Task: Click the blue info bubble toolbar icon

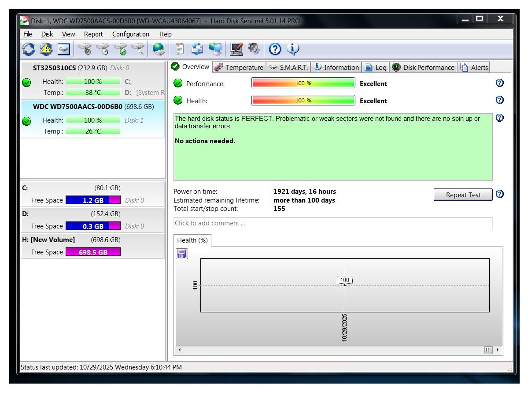Action: click(293, 49)
